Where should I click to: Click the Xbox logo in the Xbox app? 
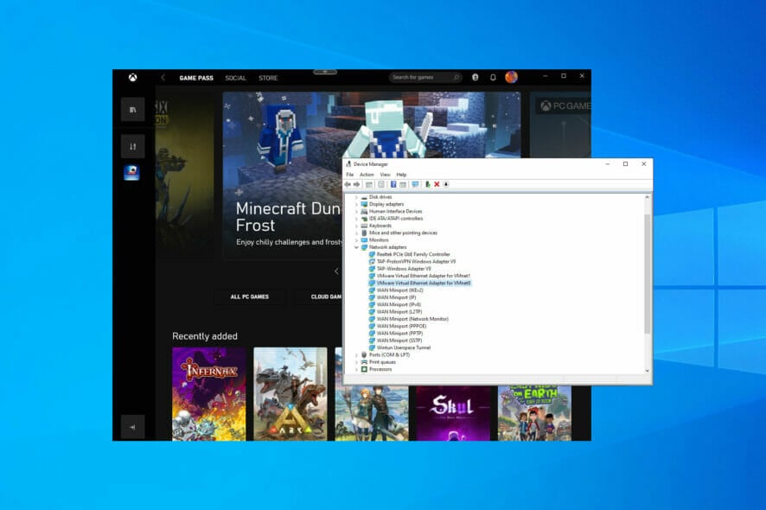click(132, 78)
